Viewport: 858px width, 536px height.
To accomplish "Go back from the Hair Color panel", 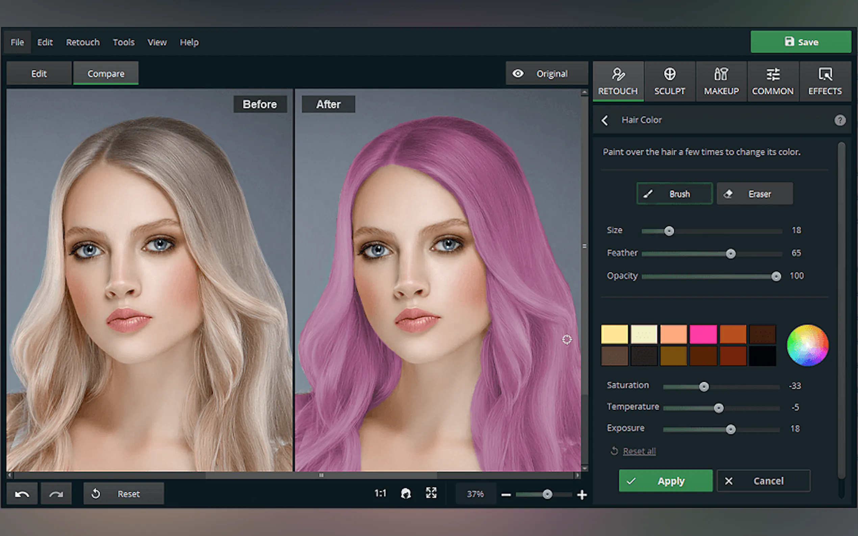I will [x=605, y=120].
